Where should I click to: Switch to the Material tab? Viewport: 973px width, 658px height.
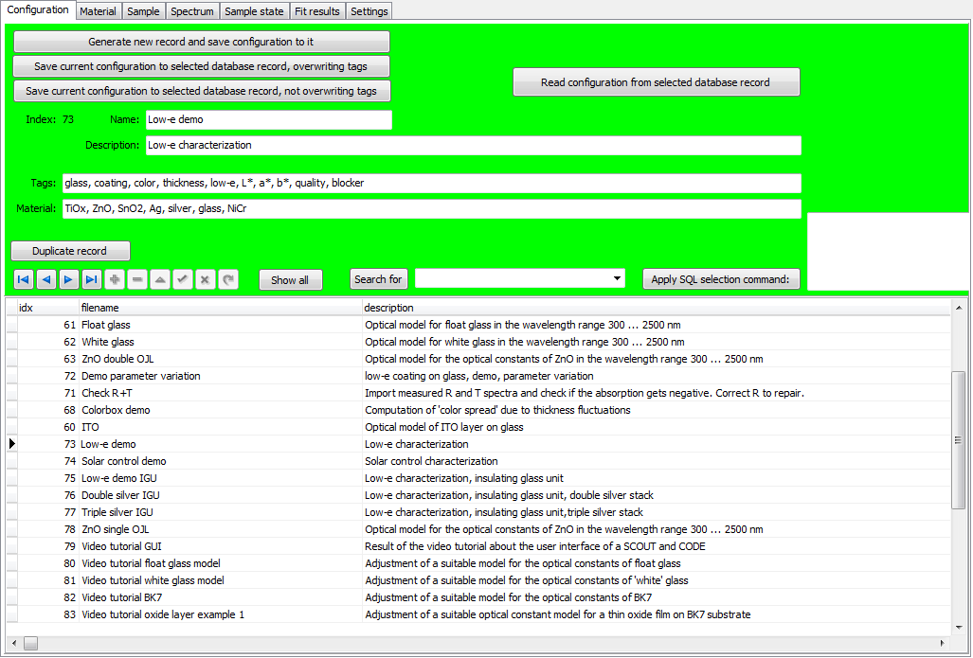[98, 11]
